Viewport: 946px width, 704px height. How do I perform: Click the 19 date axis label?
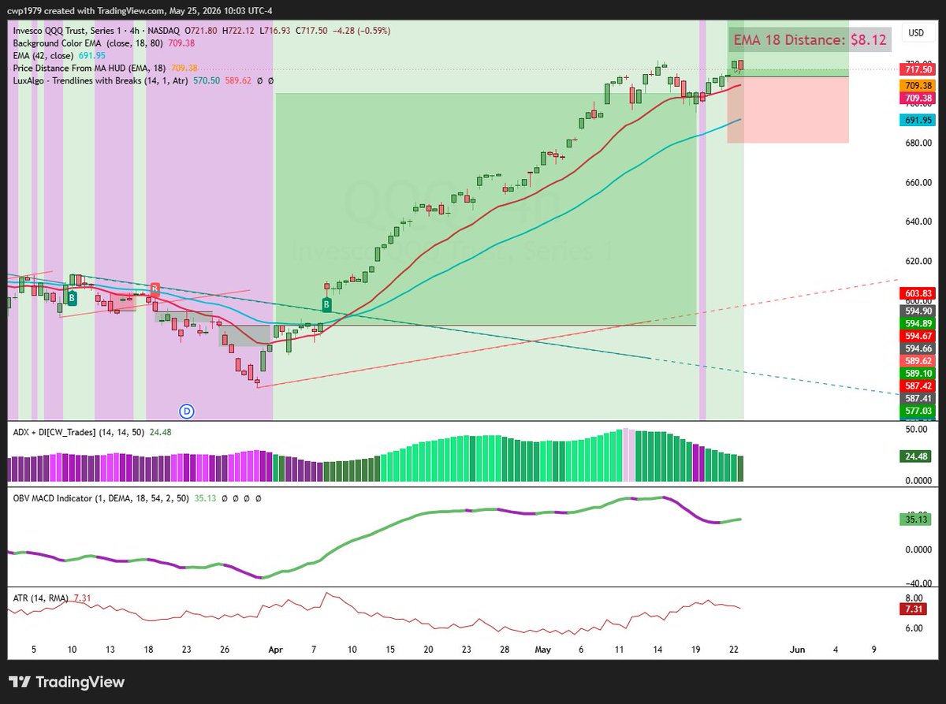(696, 650)
